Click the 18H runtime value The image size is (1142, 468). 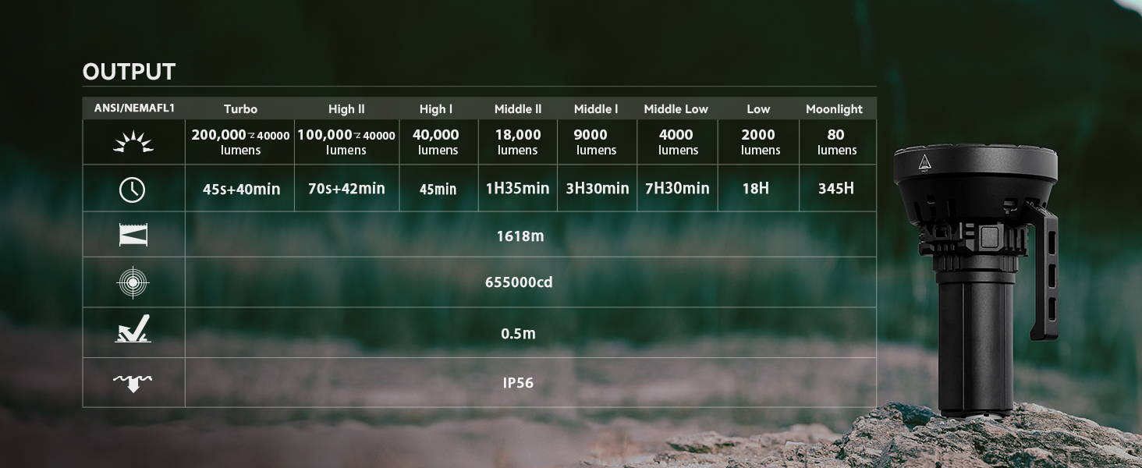coord(756,189)
